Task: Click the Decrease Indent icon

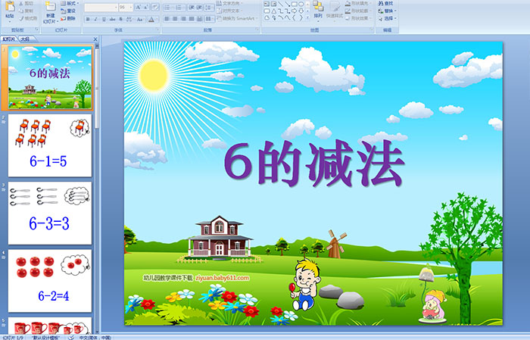Action: [191, 8]
